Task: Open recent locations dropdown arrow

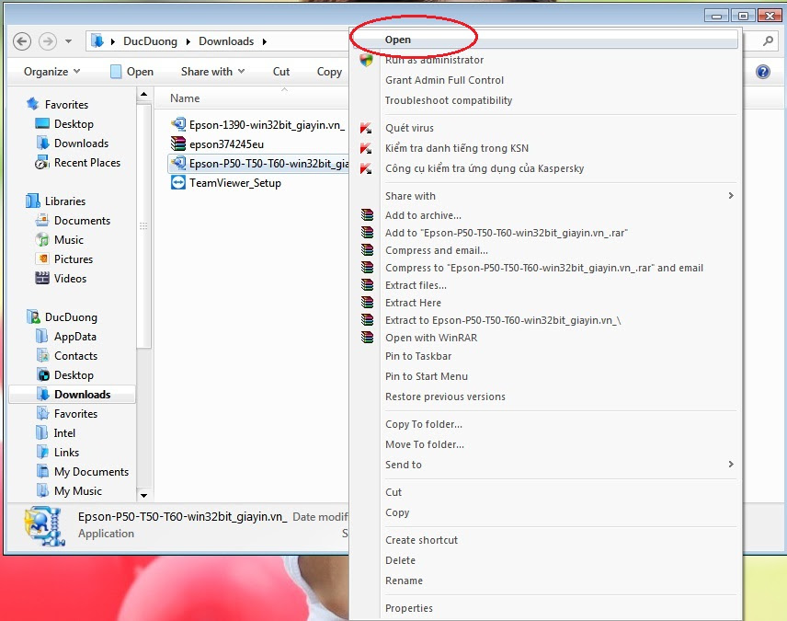Action: pos(68,41)
